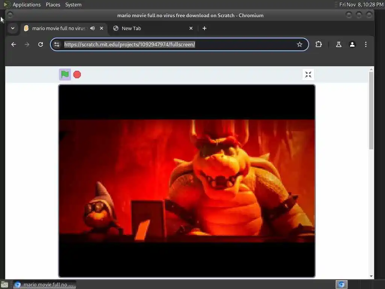This screenshot has width=385, height=289.
Task: Open the Extensions puzzle icon
Action: tap(318, 44)
